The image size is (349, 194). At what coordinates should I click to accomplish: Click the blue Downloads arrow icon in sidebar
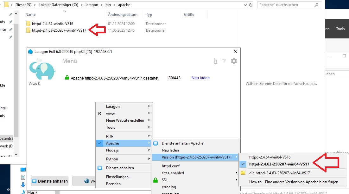23,184
